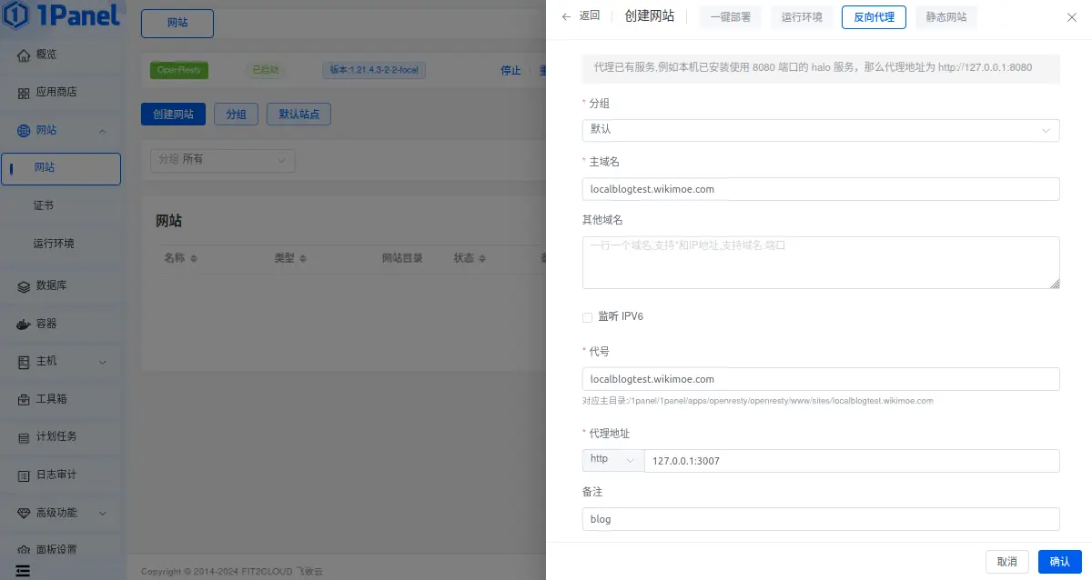The height and width of the screenshot is (580, 1092).
Task: Switch to the 静态网站 tab
Action: (945, 16)
